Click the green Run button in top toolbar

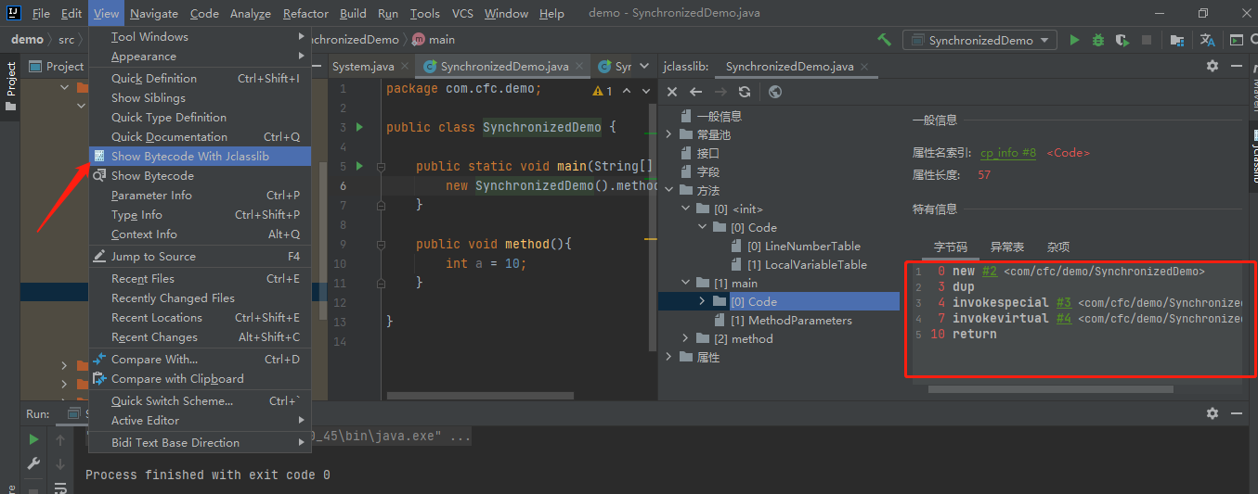point(1074,40)
